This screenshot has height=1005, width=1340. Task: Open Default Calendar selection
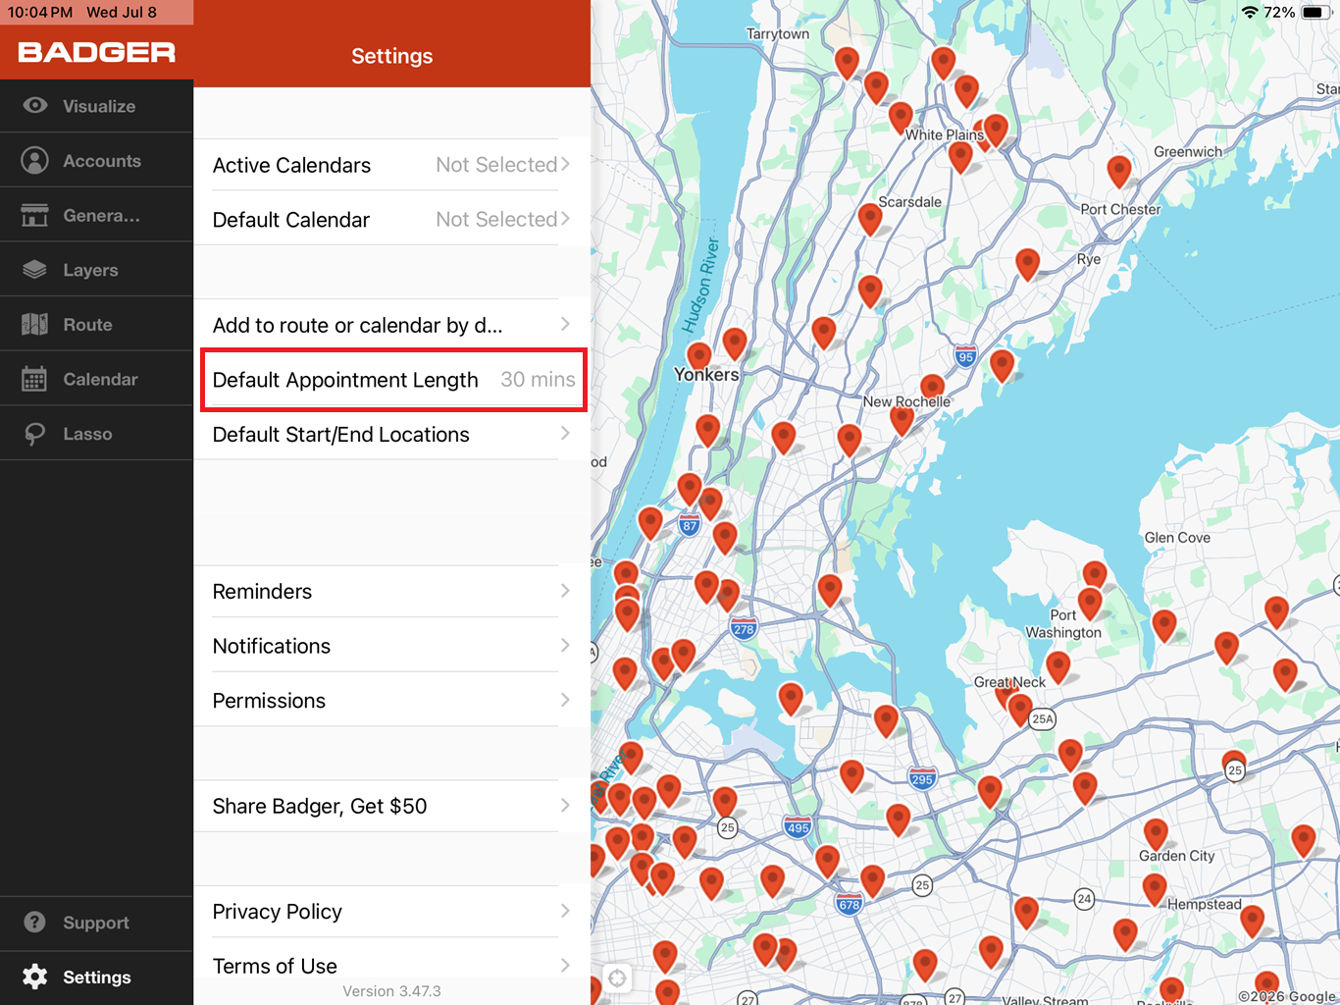pyautogui.click(x=392, y=220)
